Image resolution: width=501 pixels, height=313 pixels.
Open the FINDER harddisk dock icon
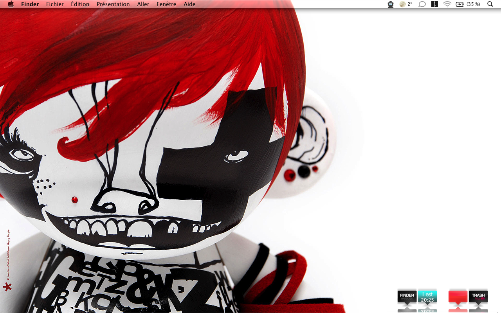(407, 297)
